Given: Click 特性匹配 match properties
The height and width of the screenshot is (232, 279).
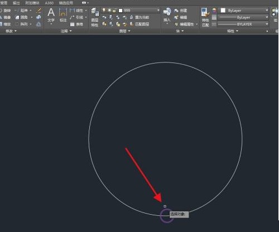Looking at the screenshot, I should coord(205,17).
